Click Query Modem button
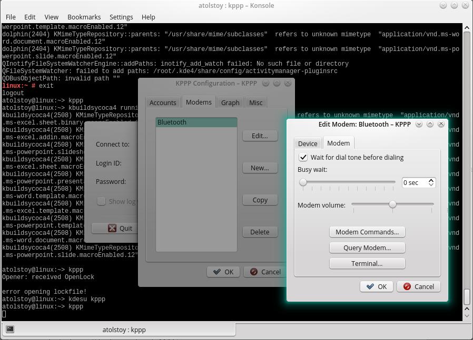This screenshot has height=340, width=473. coord(367,248)
